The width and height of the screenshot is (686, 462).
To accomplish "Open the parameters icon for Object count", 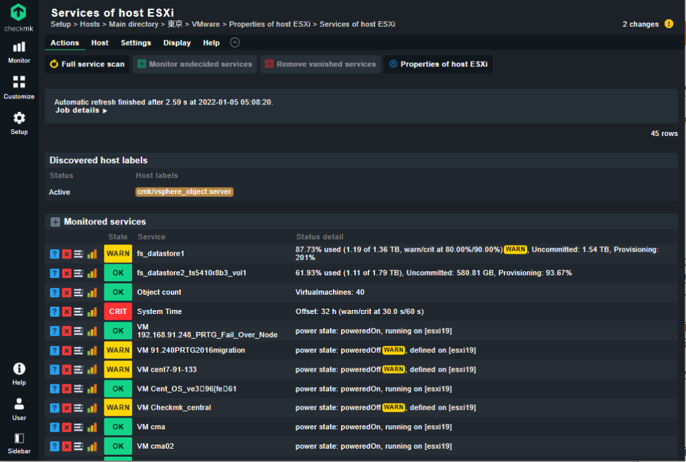I will 79,293.
